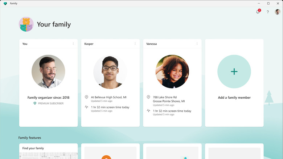Open more options on Vanessa's card
283x159 pixels.
pyautogui.click(x=197, y=44)
